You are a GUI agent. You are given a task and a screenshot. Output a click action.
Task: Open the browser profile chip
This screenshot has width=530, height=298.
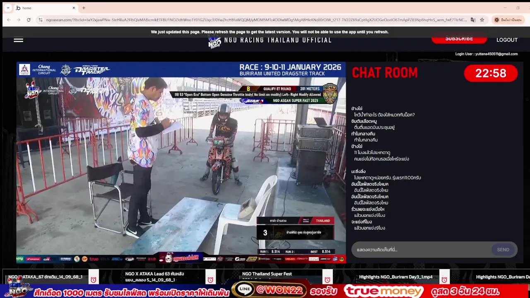point(508,20)
